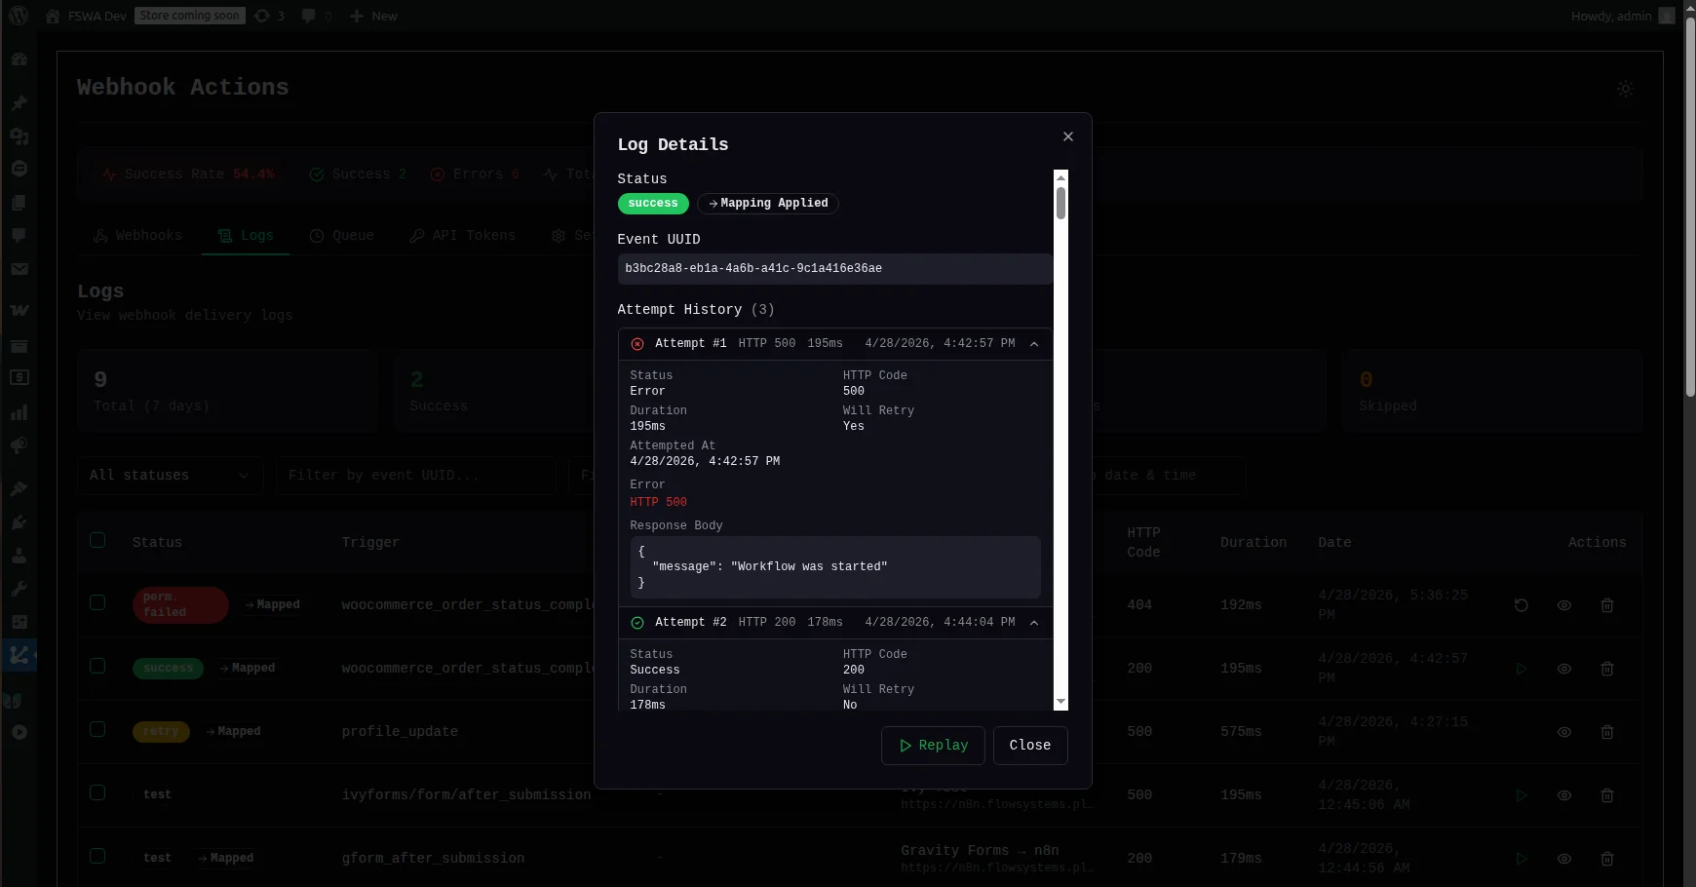Viewport: 1696px width, 887px height.
Task: Click the perm. failed status badge
Action: (x=179, y=605)
